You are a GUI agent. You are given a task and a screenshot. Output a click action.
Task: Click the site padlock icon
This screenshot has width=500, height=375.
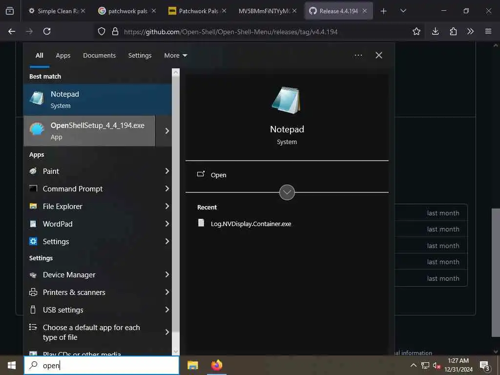[115, 31]
